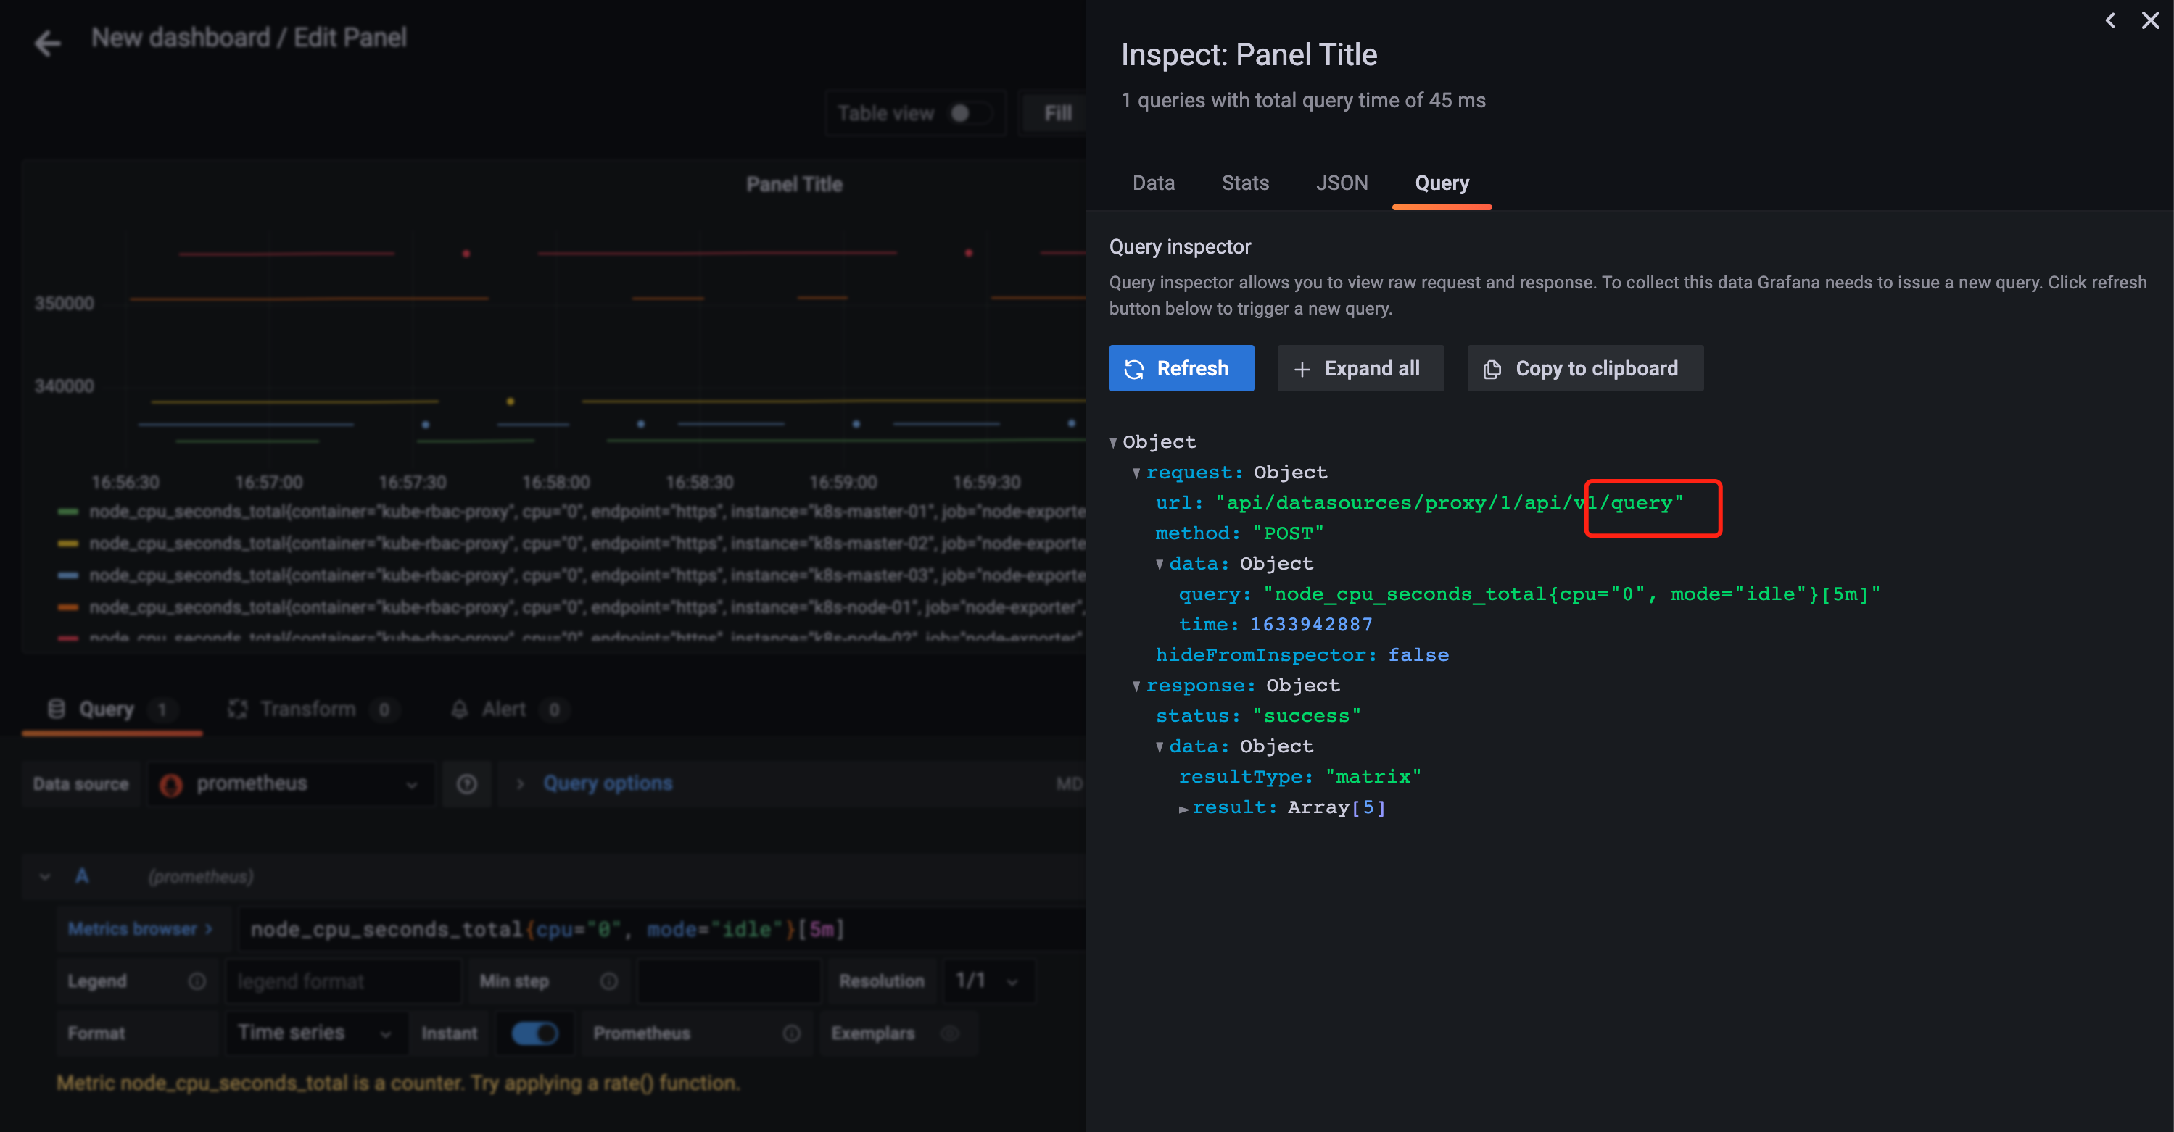Click the Prometheus flame icon in data source
2174x1132 pixels.
coord(171,784)
